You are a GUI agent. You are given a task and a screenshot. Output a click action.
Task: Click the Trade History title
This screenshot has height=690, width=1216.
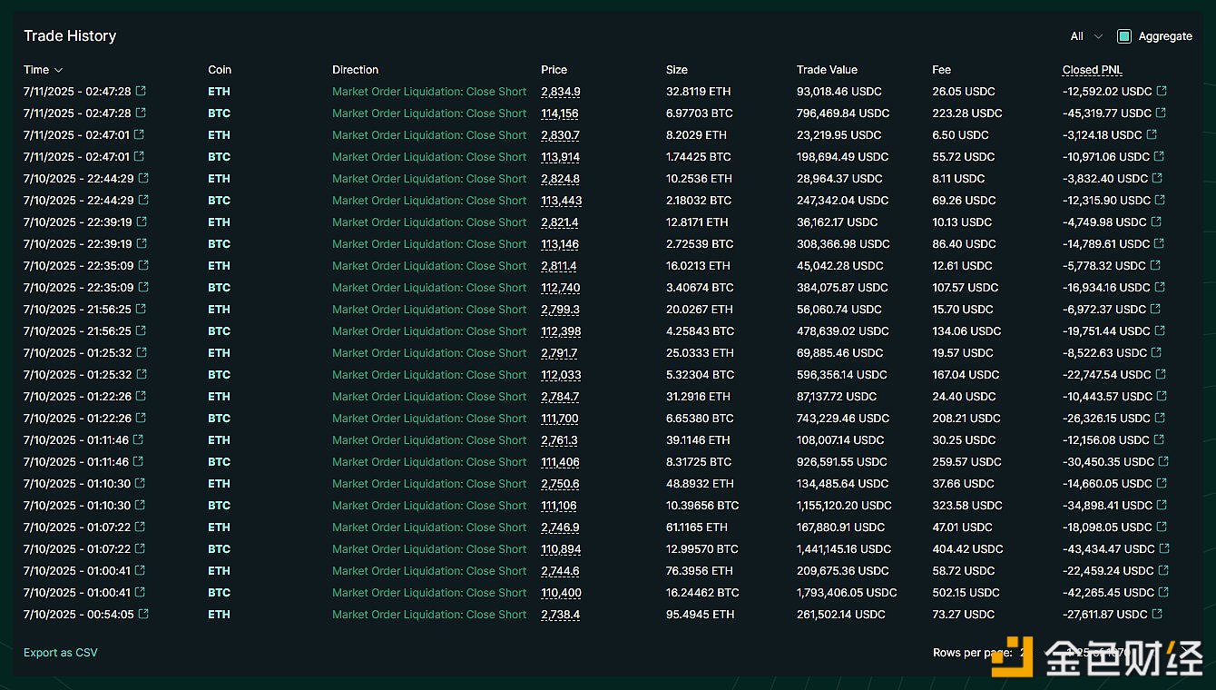click(70, 35)
